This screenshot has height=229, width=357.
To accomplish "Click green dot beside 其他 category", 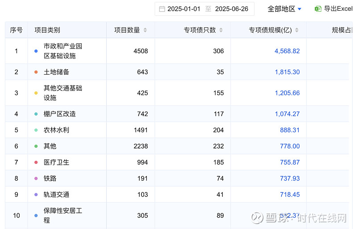I will pos(36,146).
